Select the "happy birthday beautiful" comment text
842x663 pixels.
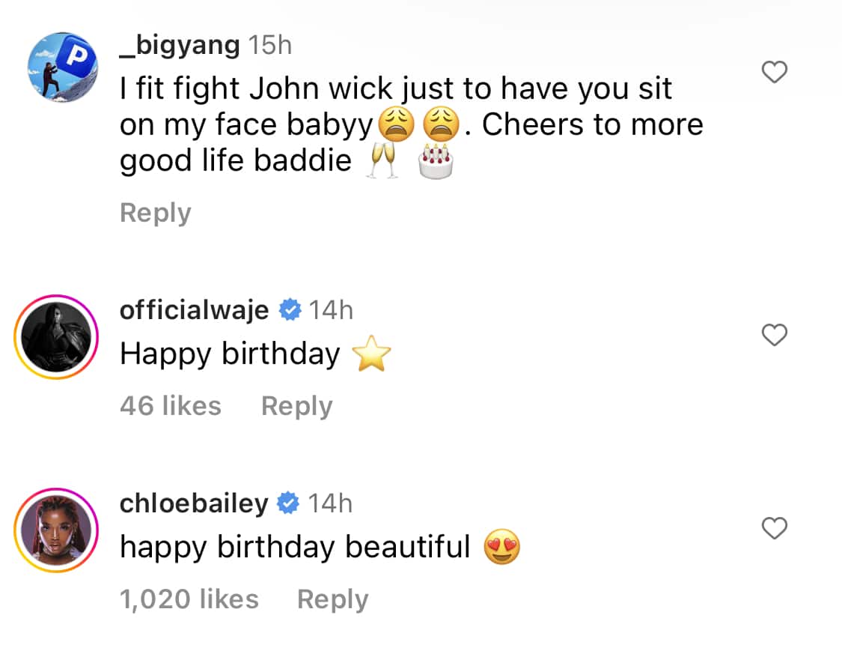[x=295, y=548]
